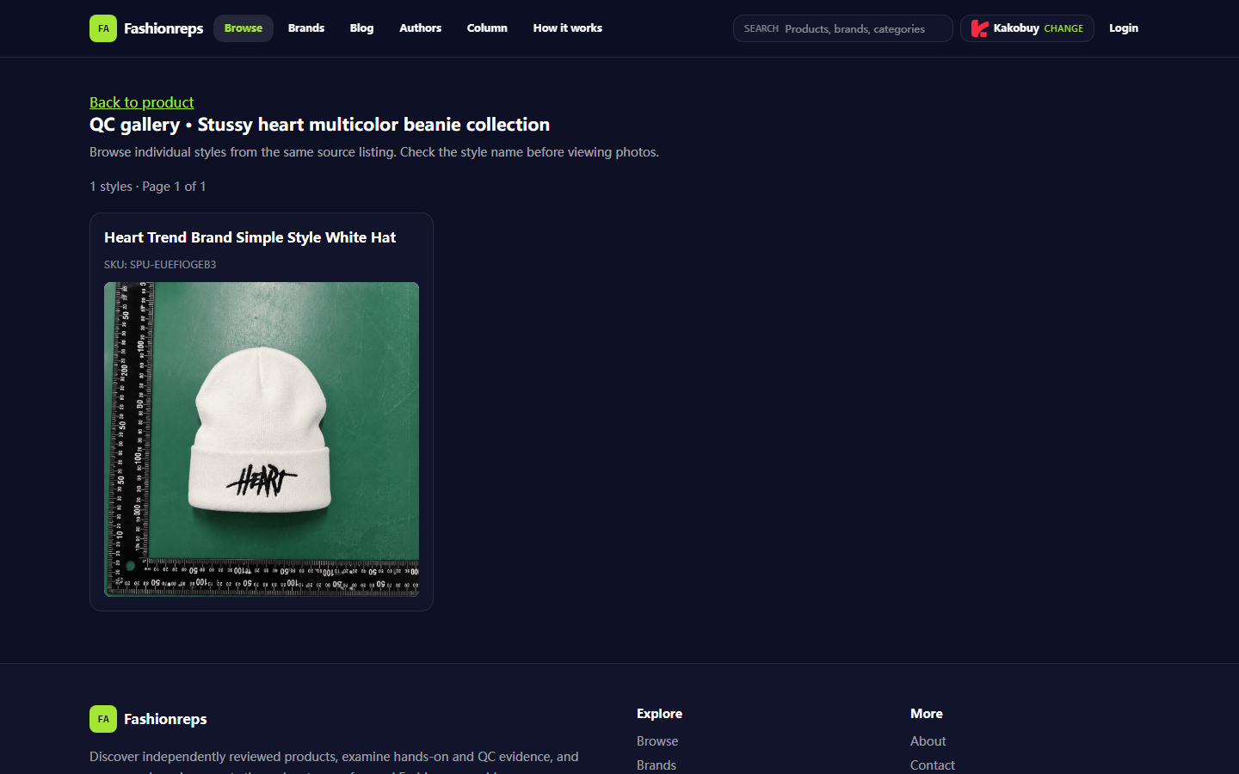Open the footer About link
The image size is (1239, 774).
(x=928, y=741)
